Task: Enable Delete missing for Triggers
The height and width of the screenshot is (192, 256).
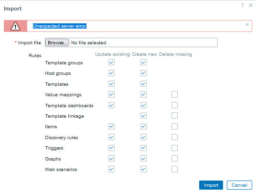Action: 174,148
